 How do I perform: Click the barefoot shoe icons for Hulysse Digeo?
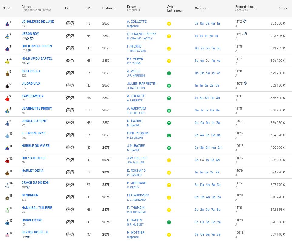click(x=70, y=160)
